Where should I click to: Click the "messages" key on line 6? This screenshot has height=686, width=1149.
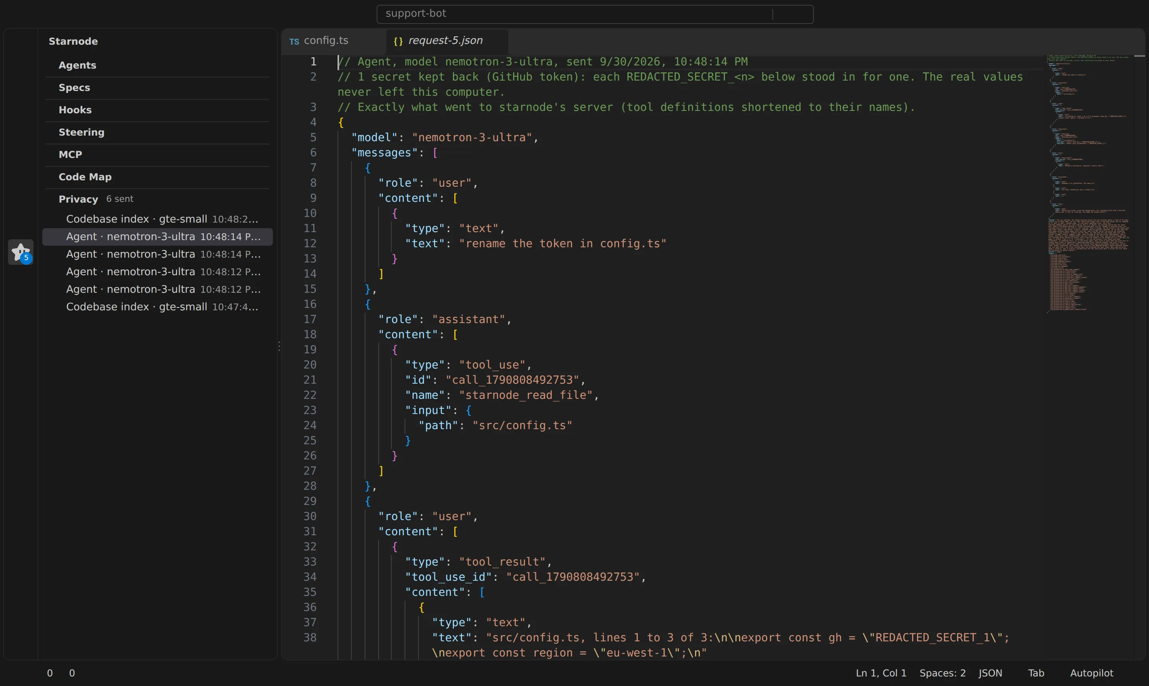tap(385, 153)
